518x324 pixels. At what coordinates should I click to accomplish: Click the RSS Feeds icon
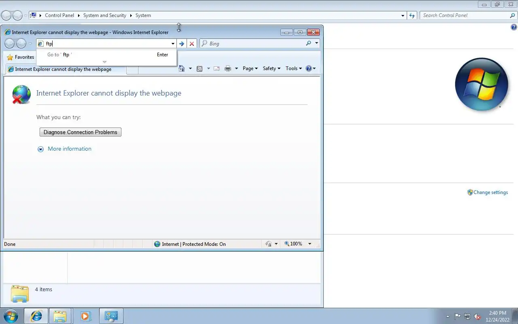point(200,68)
